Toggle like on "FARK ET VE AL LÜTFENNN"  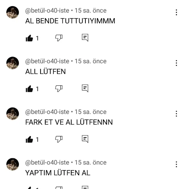29,139
